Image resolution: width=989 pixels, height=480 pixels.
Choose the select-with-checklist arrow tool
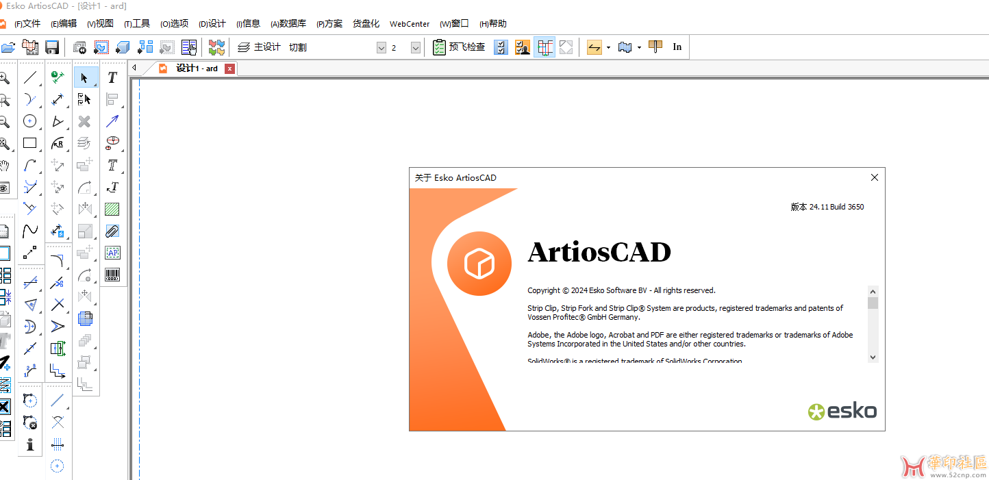click(84, 99)
